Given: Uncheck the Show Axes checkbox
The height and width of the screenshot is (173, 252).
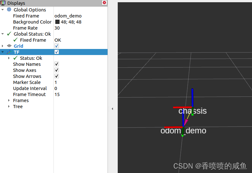Looking at the screenshot, I should click(57, 70).
